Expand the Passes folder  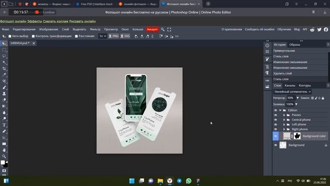tap(284, 115)
